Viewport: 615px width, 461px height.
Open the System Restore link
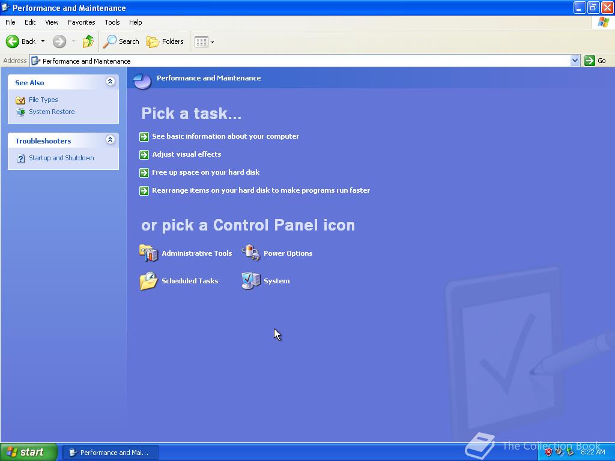52,112
